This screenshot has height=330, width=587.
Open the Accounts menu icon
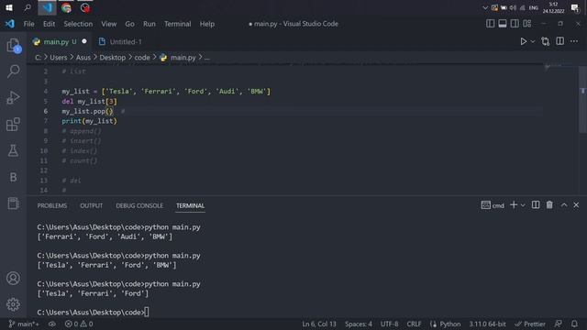[x=13, y=279]
